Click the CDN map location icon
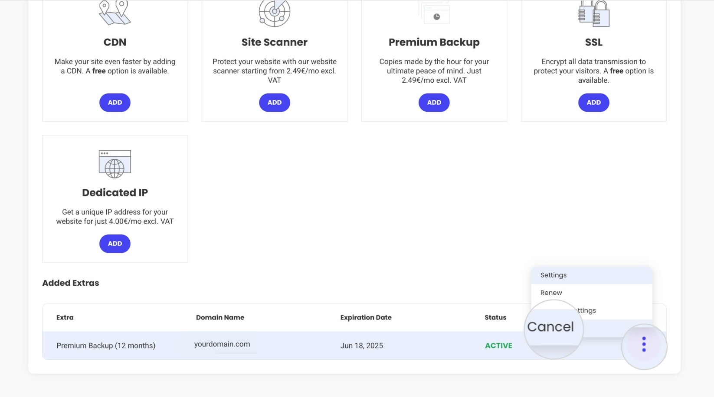Viewport: 714px width, 397px height. [115, 12]
